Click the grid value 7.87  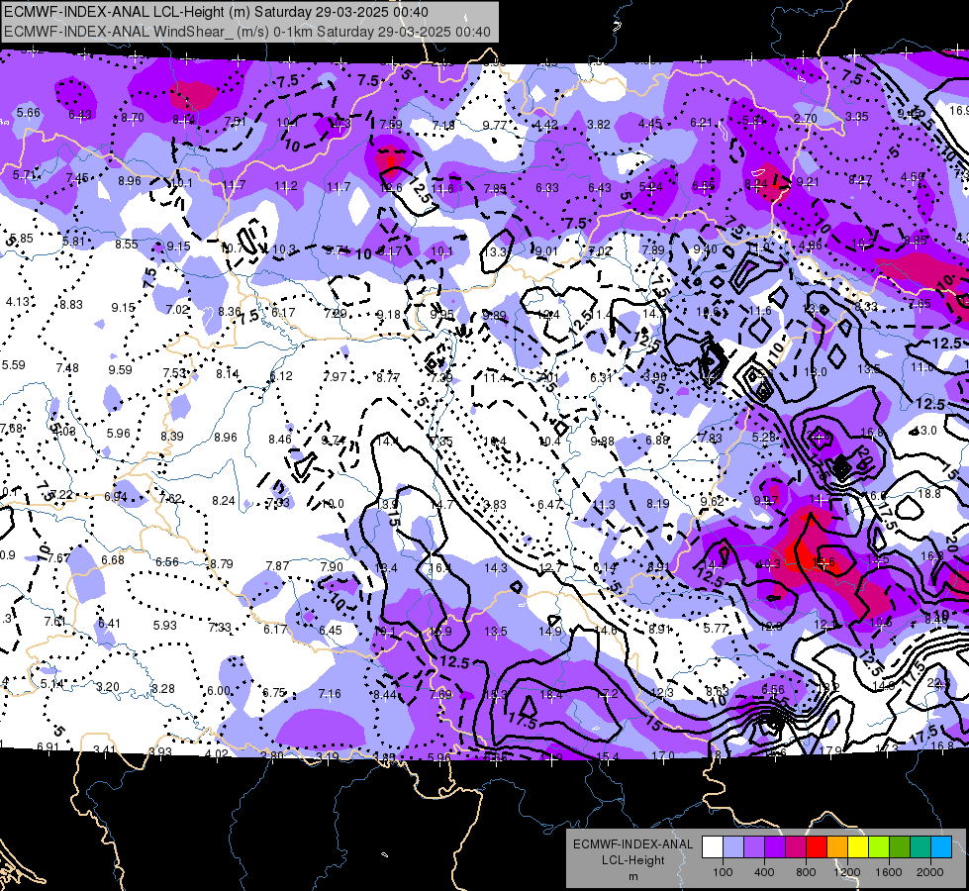click(277, 565)
